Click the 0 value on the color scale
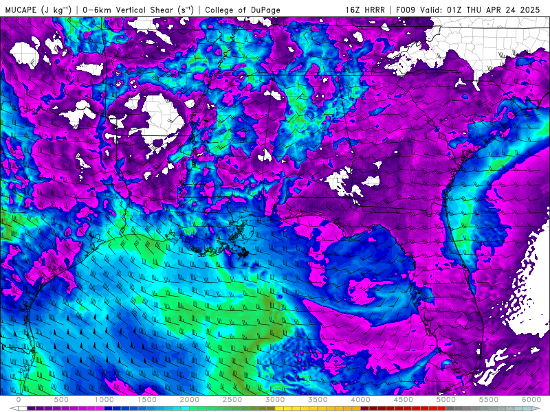 pyautogui.click(x=19, y=400)
